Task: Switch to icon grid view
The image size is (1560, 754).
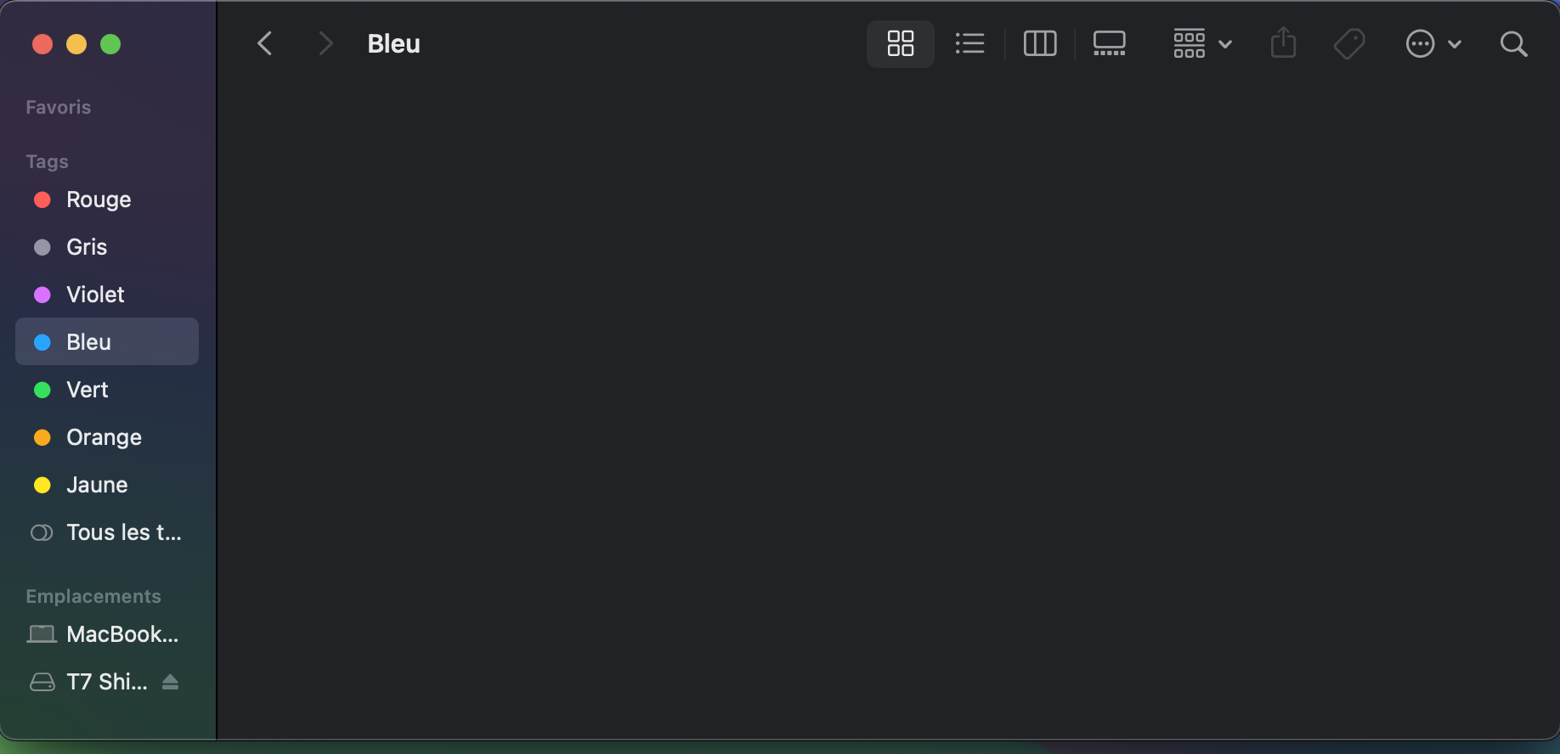Action: pyautogui.click(x=900, y=43)
